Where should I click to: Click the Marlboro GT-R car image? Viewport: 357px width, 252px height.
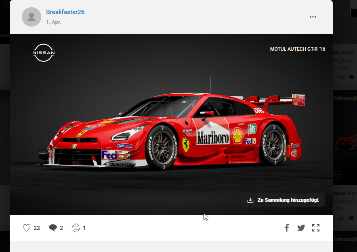coord(174,133)
